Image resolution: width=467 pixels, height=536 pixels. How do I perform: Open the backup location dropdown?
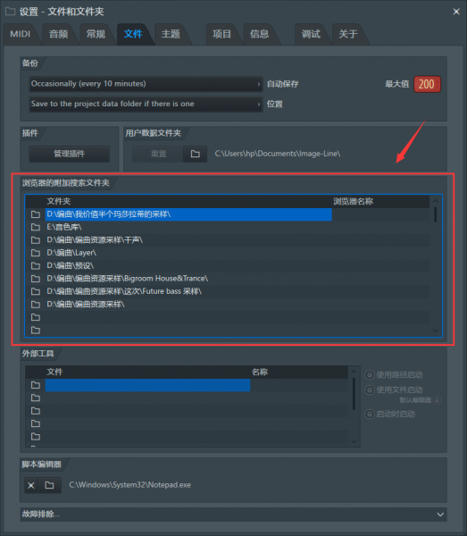pyautogui.click(x=146, y=104)
